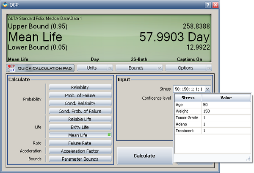Click the Age row label
Image resolution: width=254 pixels, height=173 pixels.
coord(179,105)
